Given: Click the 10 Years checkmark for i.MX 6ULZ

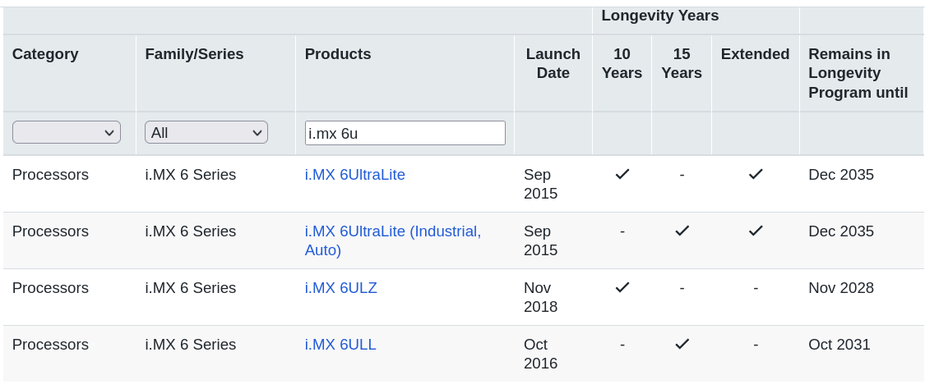Looking at the screenshot, I should click(622, 287).
